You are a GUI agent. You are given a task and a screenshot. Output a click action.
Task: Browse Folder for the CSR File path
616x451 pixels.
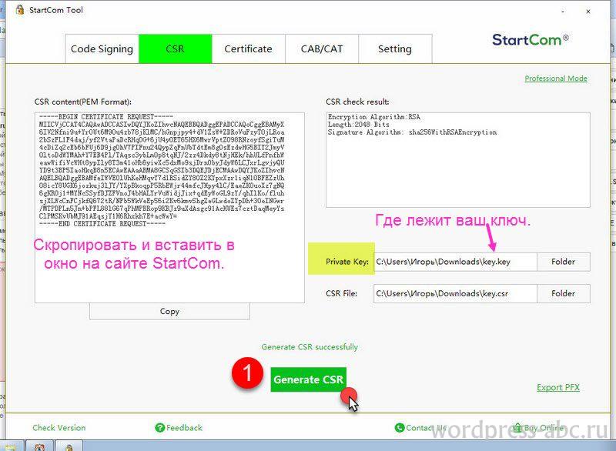564,293
